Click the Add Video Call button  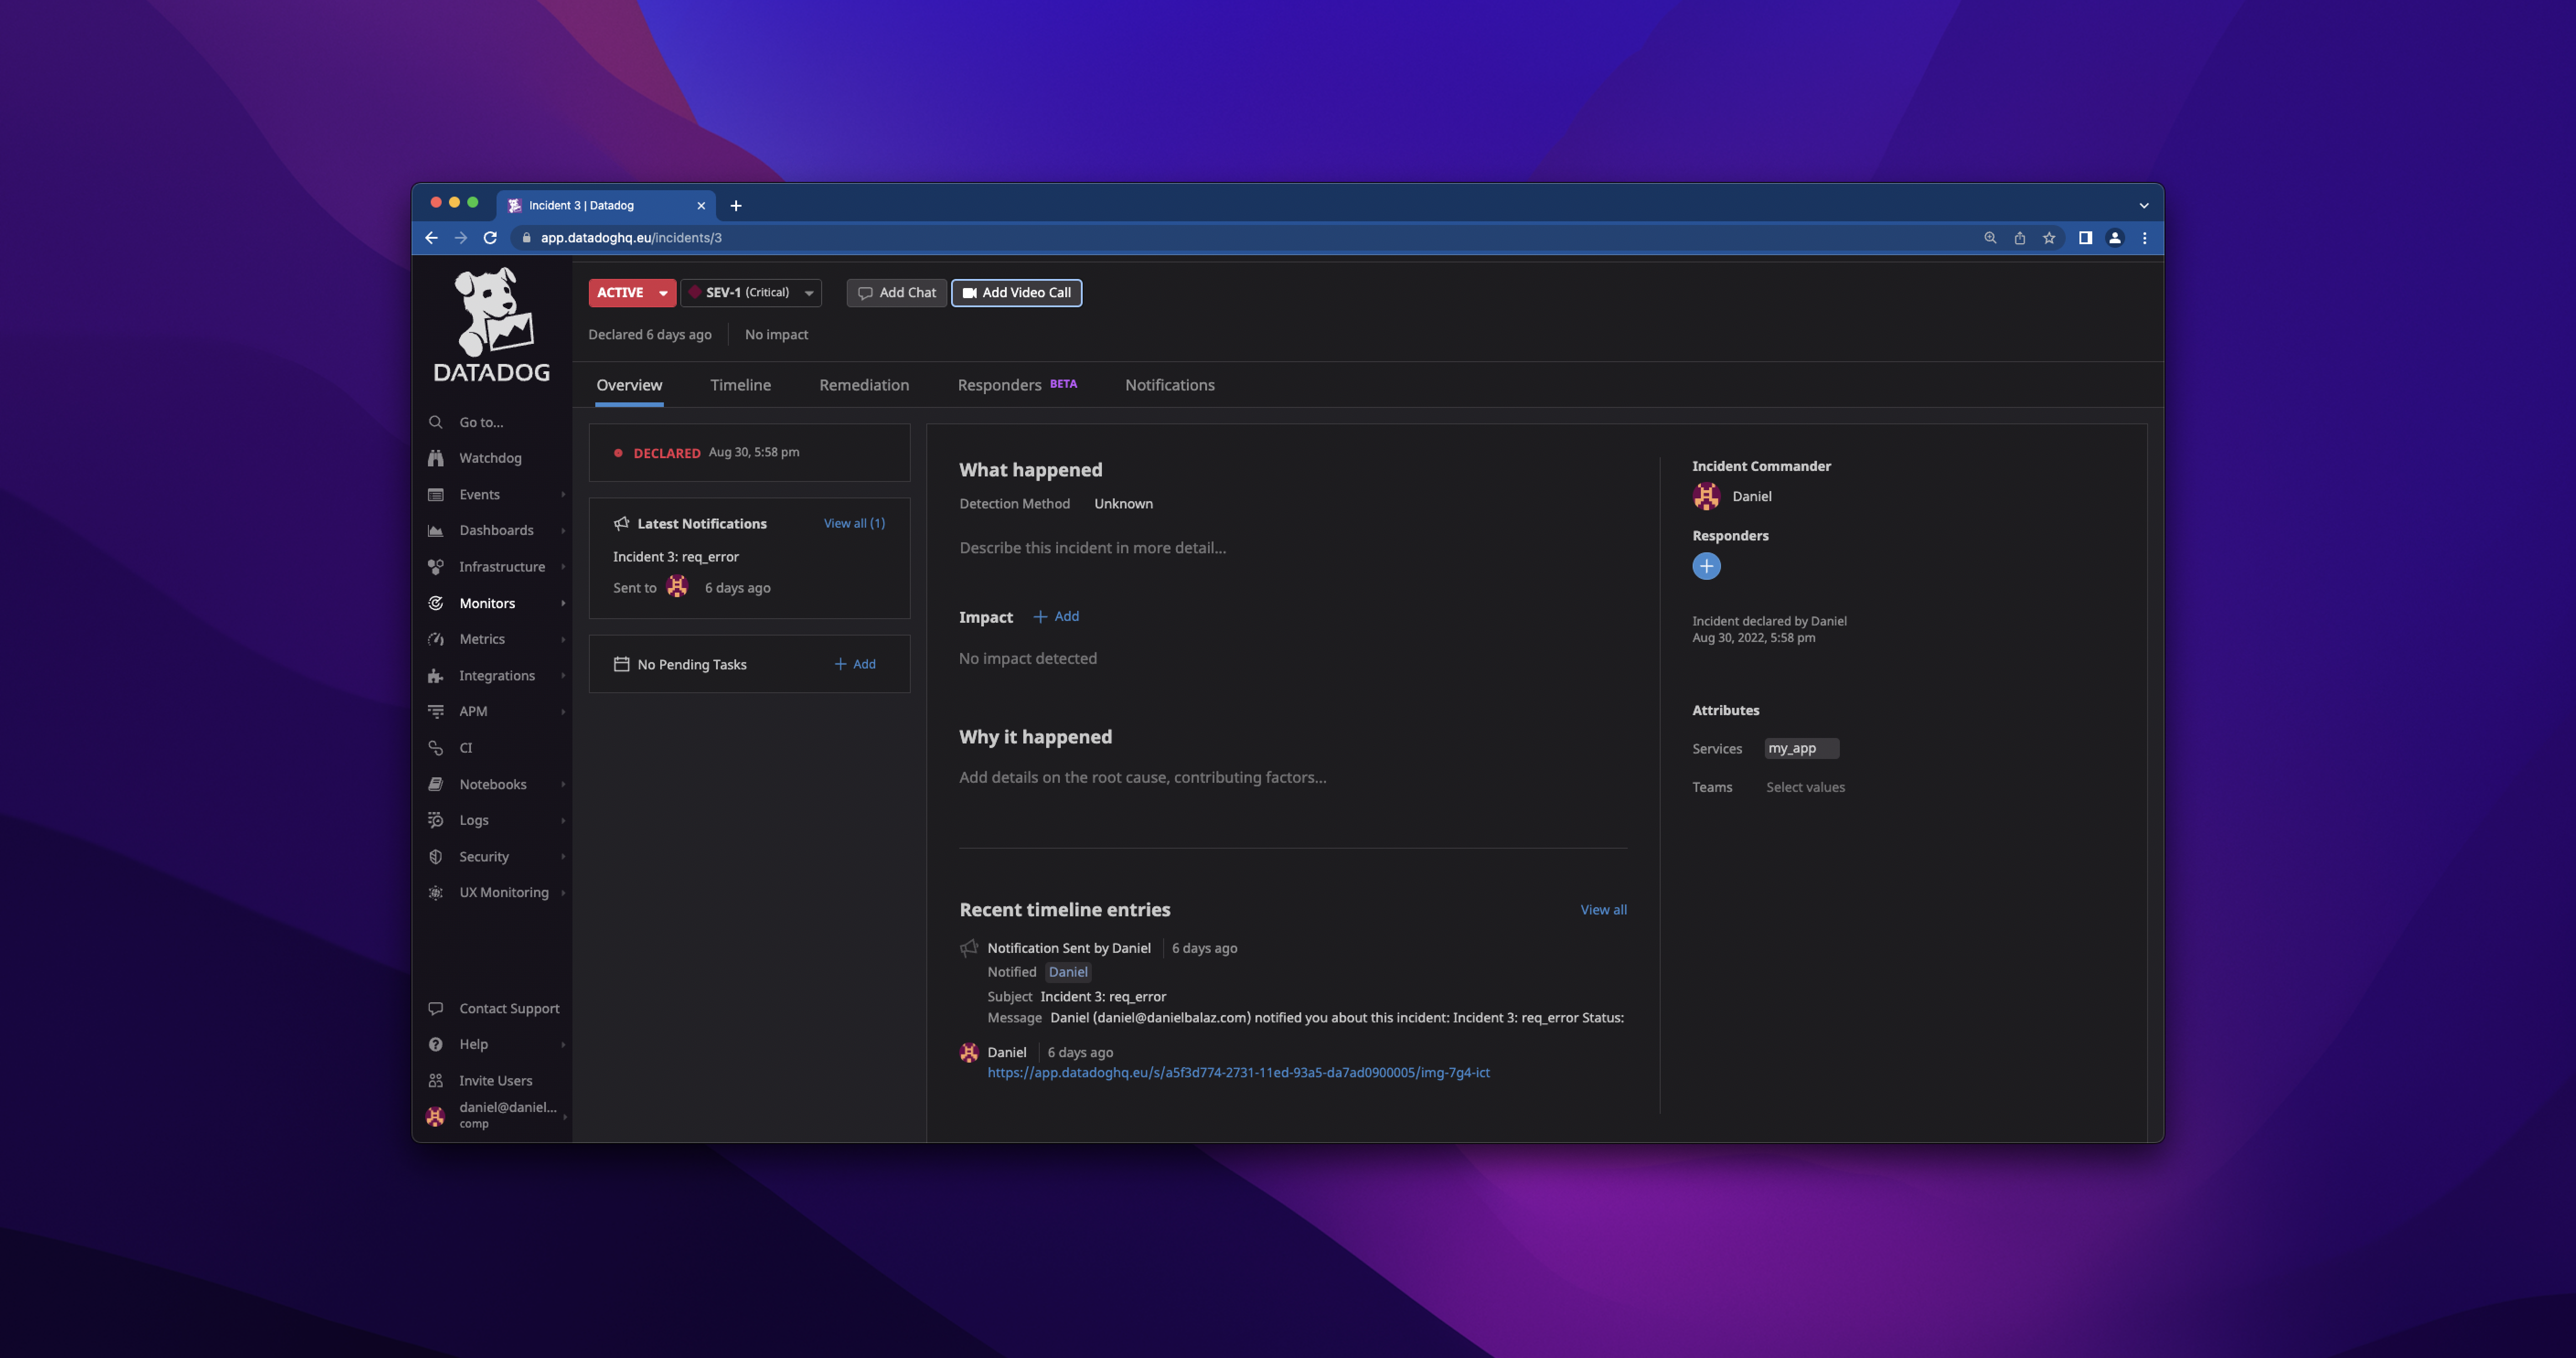pyautogui.click(x=1016, y=293)
